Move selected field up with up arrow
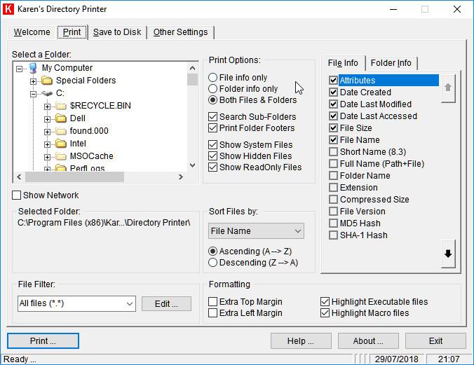474x365 pixels. pos(448,88)
